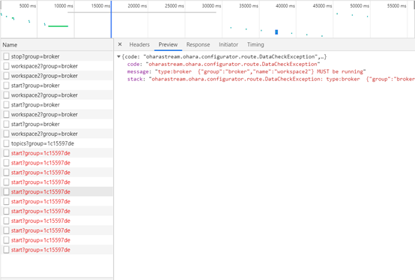Select workspace2?group=broker row right below stop?group=broker
This screenshot has height=280, width=415.
click(57, 66)
